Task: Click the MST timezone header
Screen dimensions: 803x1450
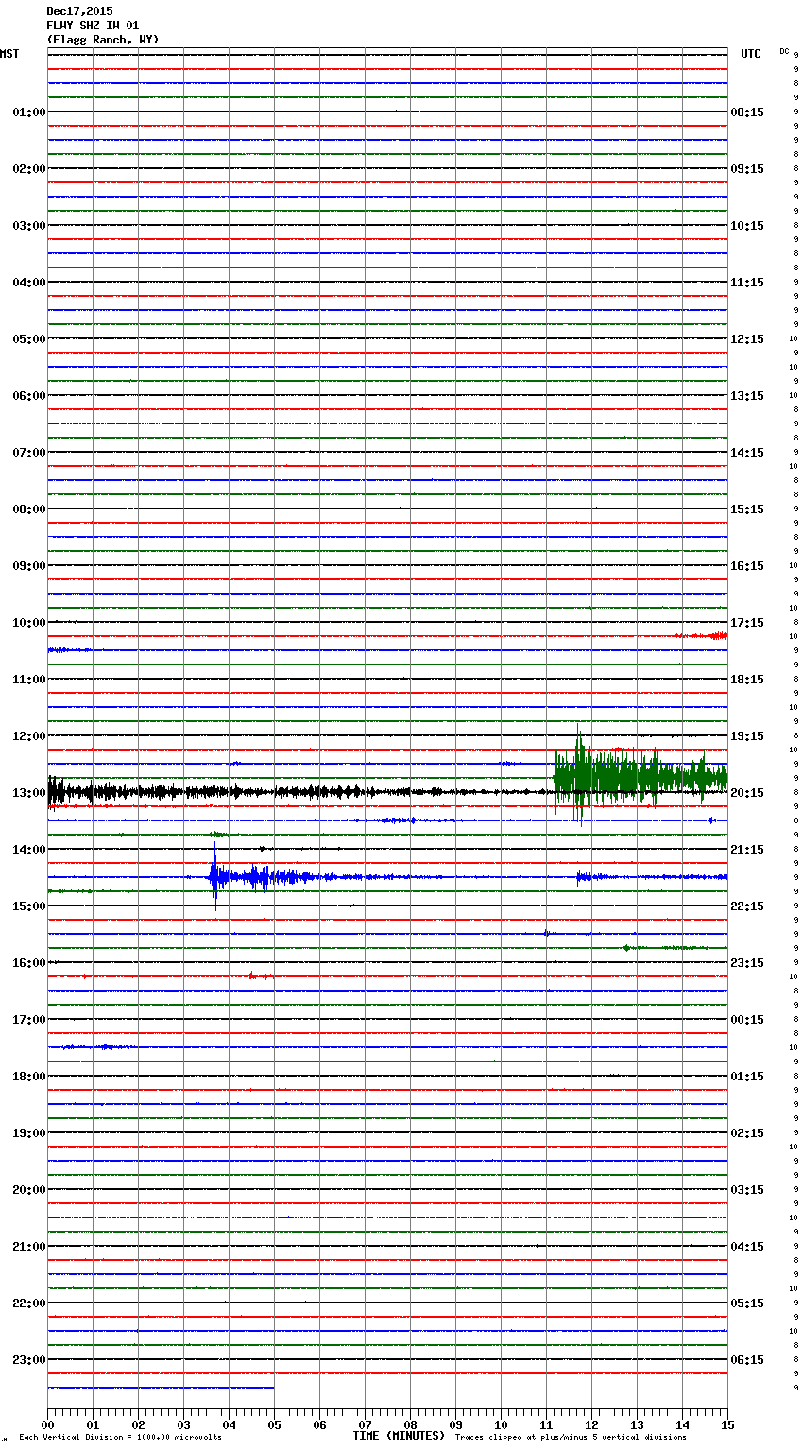Action: click(x=9, y=54)
